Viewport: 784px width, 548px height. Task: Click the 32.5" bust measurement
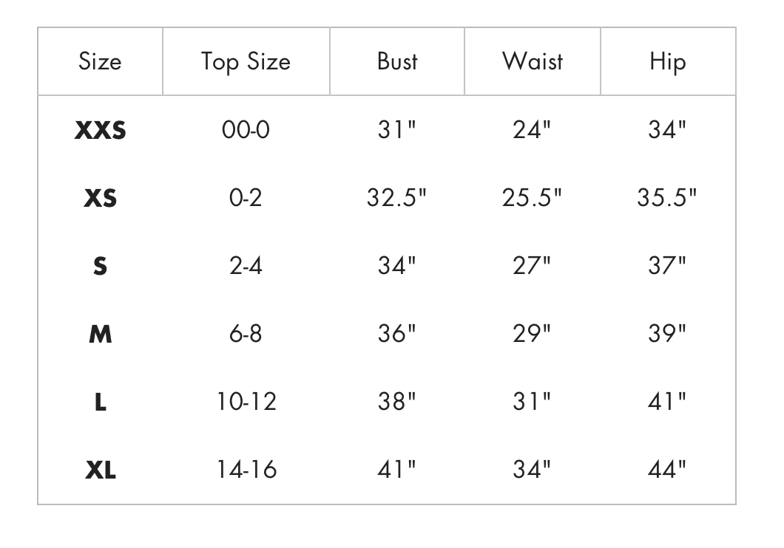pyautogui.click(x=397, y=199)
